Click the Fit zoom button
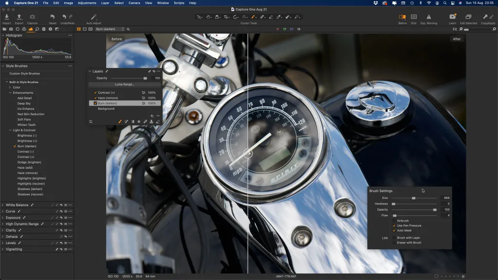This screenshot has width=498, height=280. tap(455, 29)
